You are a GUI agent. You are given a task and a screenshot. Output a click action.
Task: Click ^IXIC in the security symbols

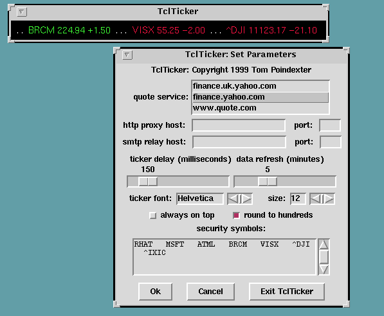[154, 252]
